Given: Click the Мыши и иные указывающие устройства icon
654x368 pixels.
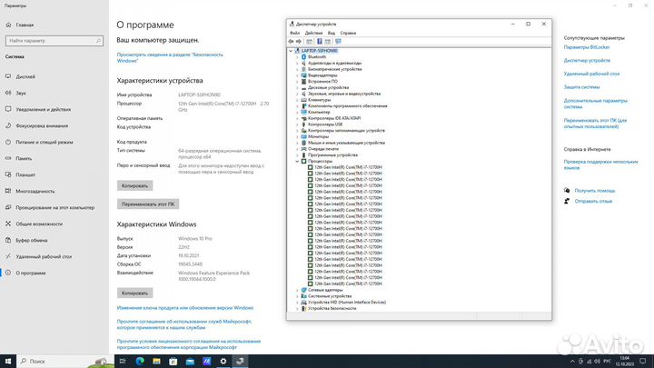Looking at the screenshot, I should [x=303, y=143].
